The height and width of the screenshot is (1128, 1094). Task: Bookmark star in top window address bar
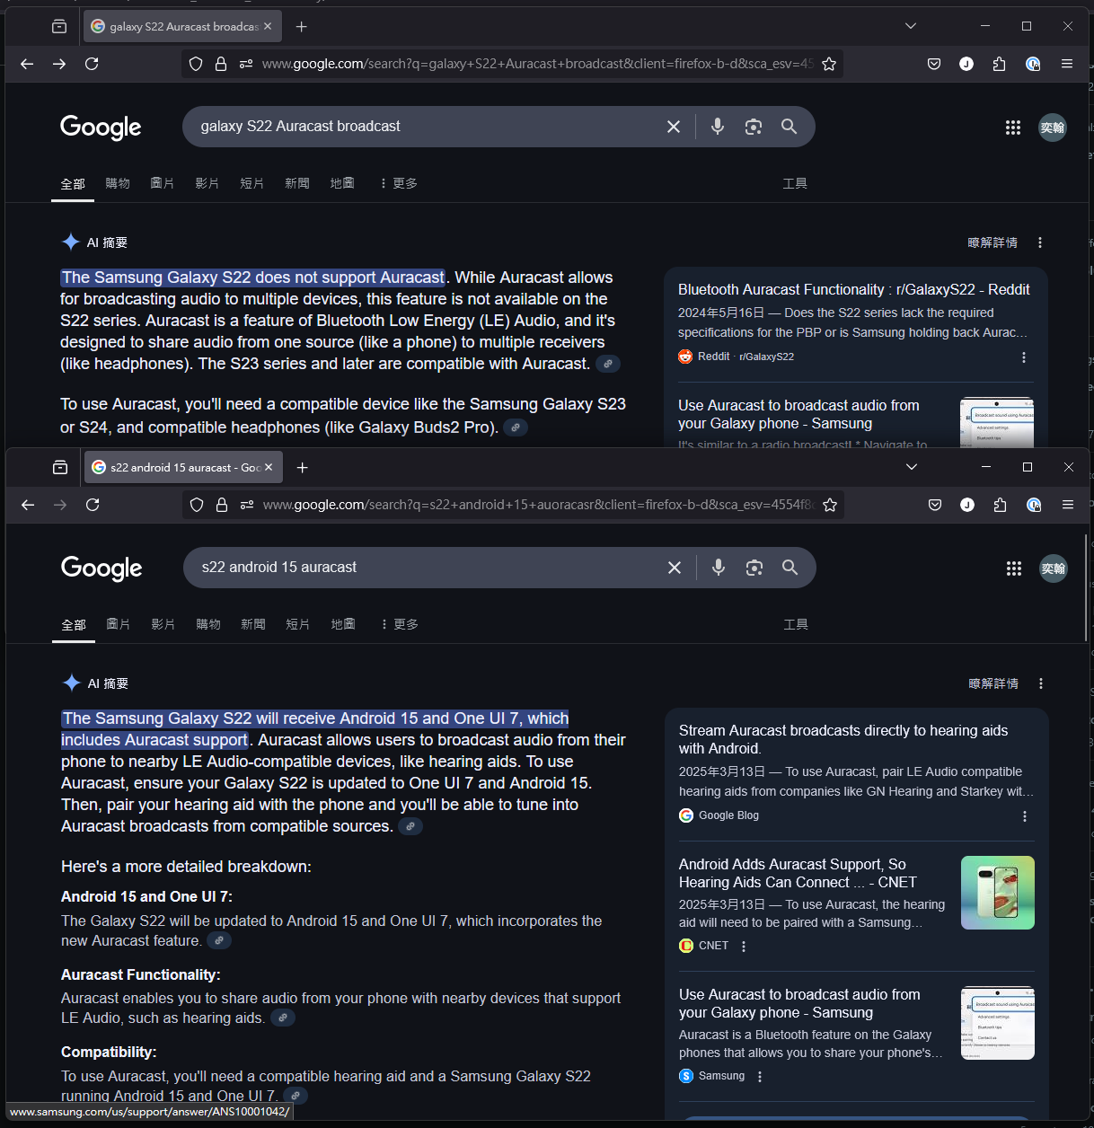[829, 64]
